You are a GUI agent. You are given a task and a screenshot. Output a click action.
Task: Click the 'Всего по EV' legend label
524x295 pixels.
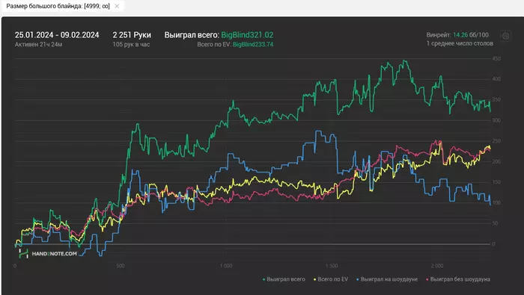(x=332, y=279)
